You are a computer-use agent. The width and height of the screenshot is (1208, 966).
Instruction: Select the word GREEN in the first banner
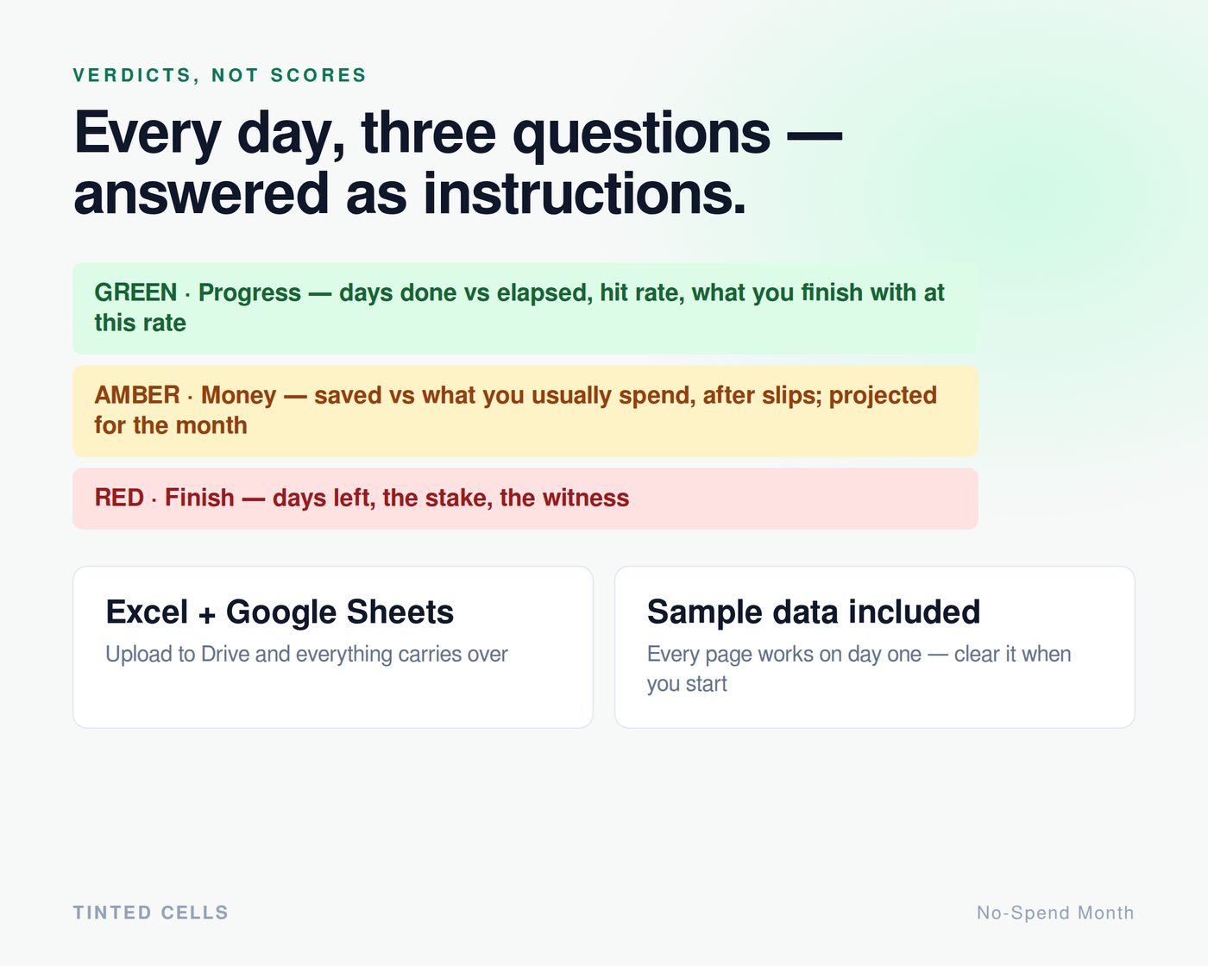point(135,292)
